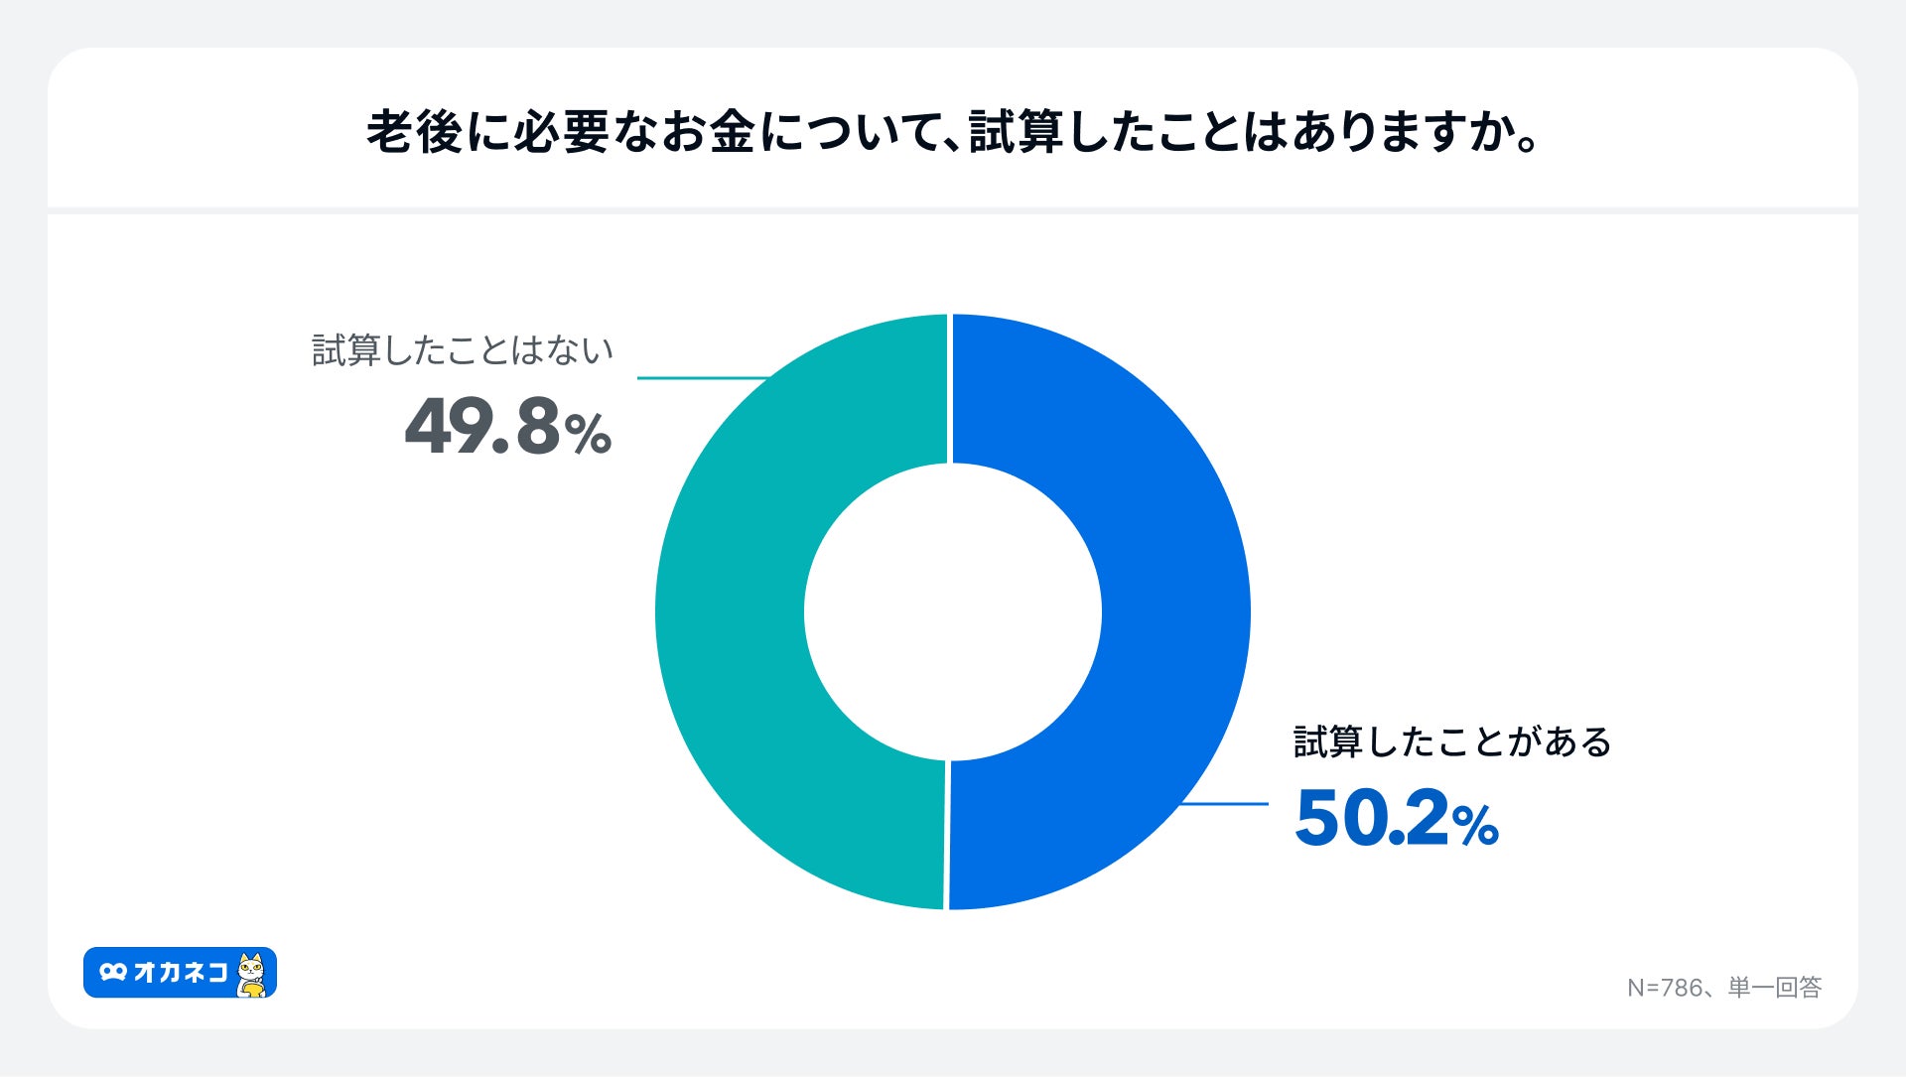Image resolution: width=1906 pixels, height=1077 pixels.
Task: Click the オカネコ logo text
Action: 181,972
